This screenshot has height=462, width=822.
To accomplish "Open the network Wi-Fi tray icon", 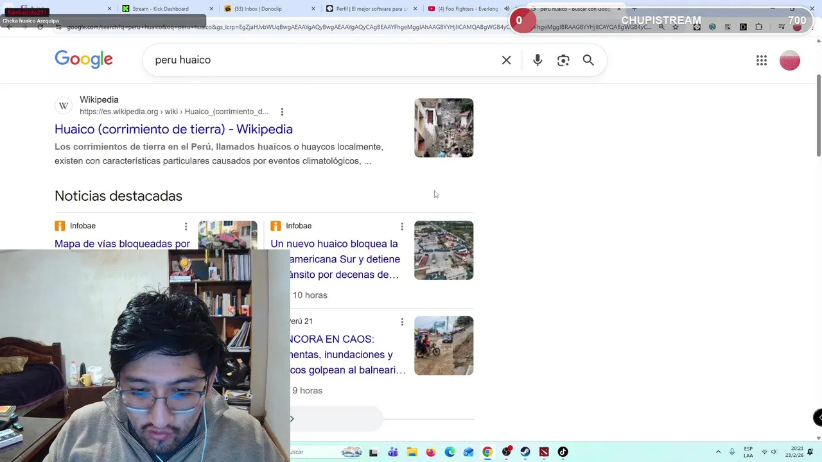I will click(764, 452).
